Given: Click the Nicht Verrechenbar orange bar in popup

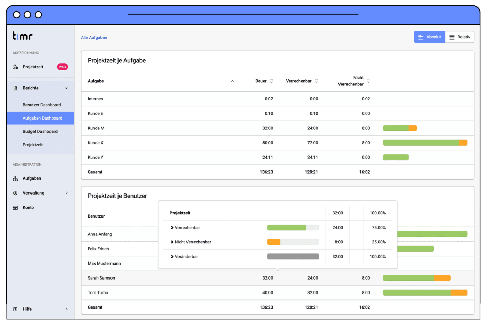Looking at the screenshot, I should [274, 242].
